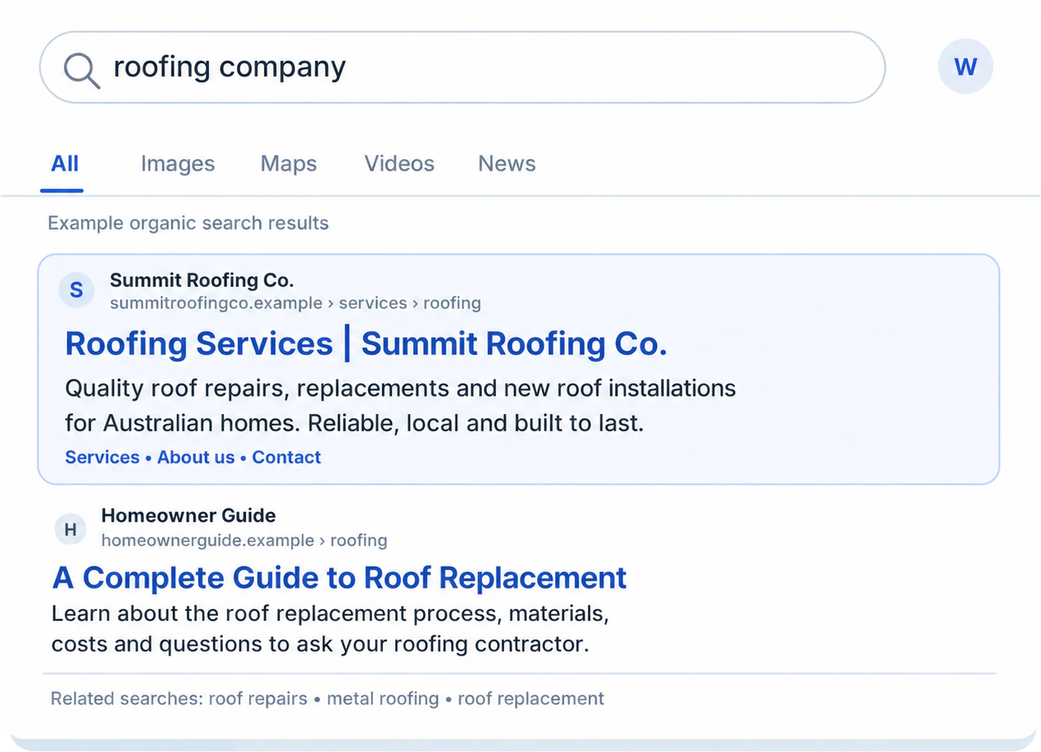Click the Homeowner Guide site name

189,516
